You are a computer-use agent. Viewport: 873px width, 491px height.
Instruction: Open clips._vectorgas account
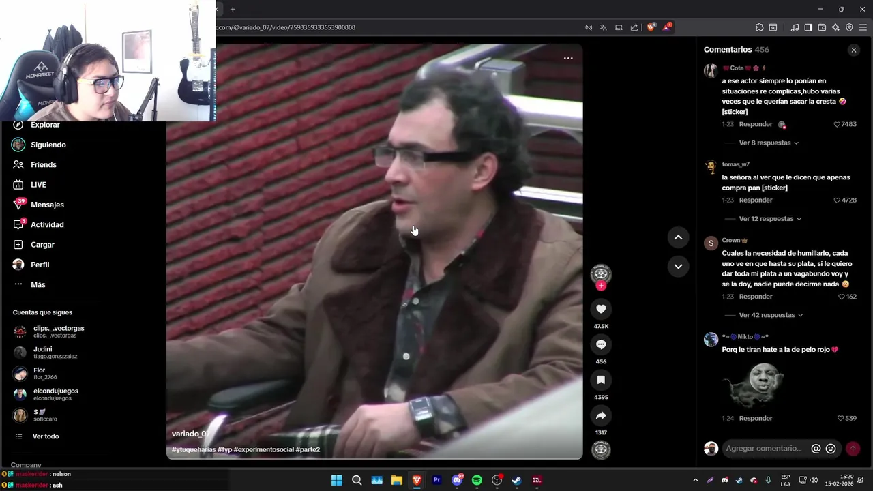pos(49,331)
